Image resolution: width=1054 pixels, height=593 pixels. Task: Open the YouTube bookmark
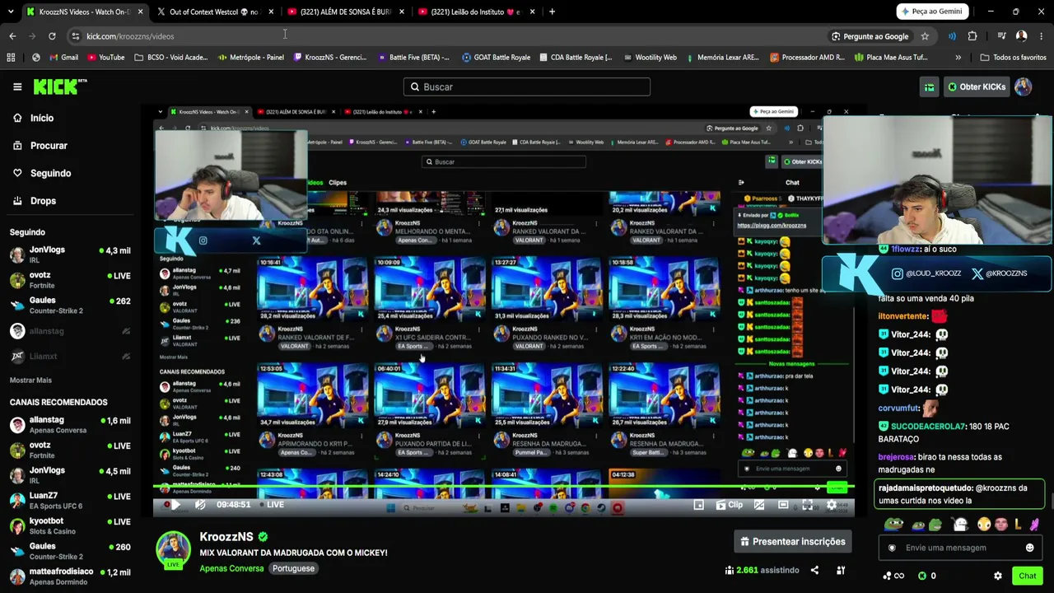tap(105, 58)
